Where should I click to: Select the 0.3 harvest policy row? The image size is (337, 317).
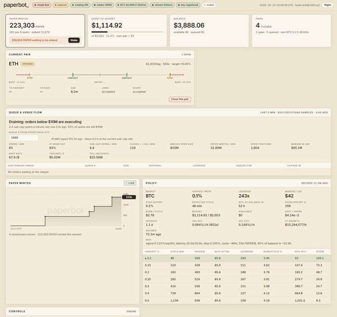[x=236, y=286]
